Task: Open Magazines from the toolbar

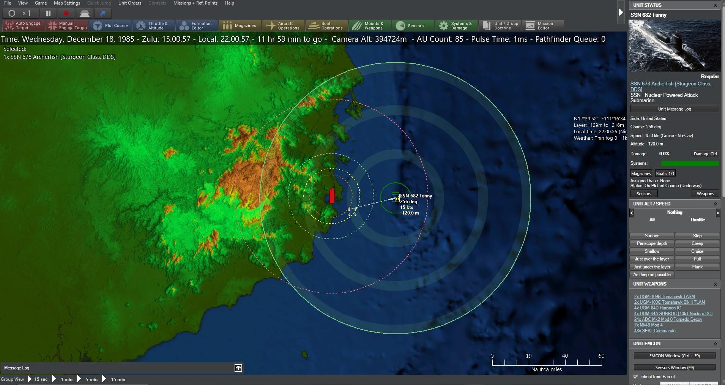Action: [x=240, y=26]
